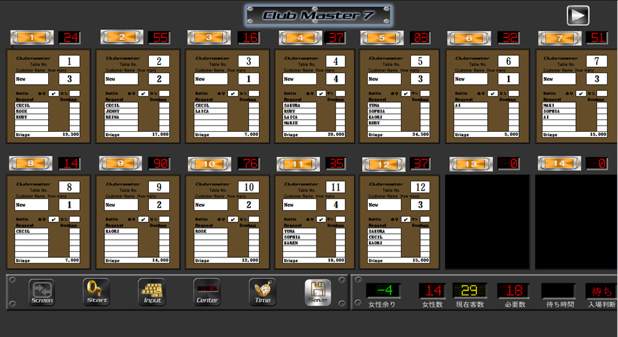Image resolution: width=618 pixels, height=337 pixels.
Task: Toggle Bottle あり checkbox on table 9 card
Action: click(x=143, y=219)
